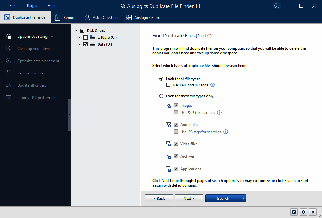Open the Pages menu
Screen dimensions: 322x218
(x=32, y=6)
